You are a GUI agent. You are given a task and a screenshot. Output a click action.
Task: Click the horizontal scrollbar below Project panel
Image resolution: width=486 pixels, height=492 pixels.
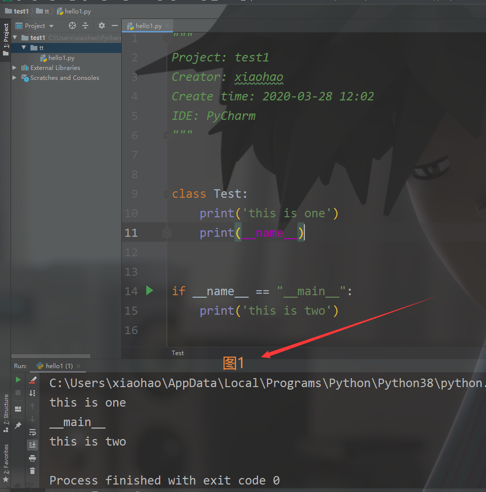[x=50, y=356]
